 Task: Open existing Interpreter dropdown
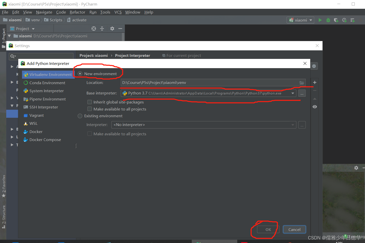tap(293, 125)
